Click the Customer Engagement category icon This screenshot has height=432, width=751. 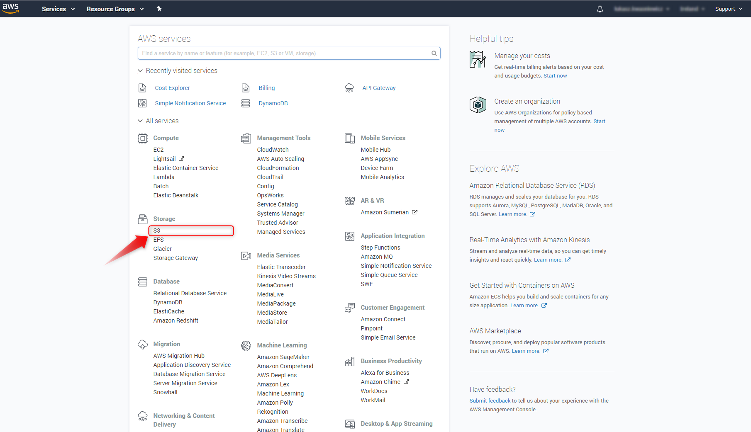350,308
